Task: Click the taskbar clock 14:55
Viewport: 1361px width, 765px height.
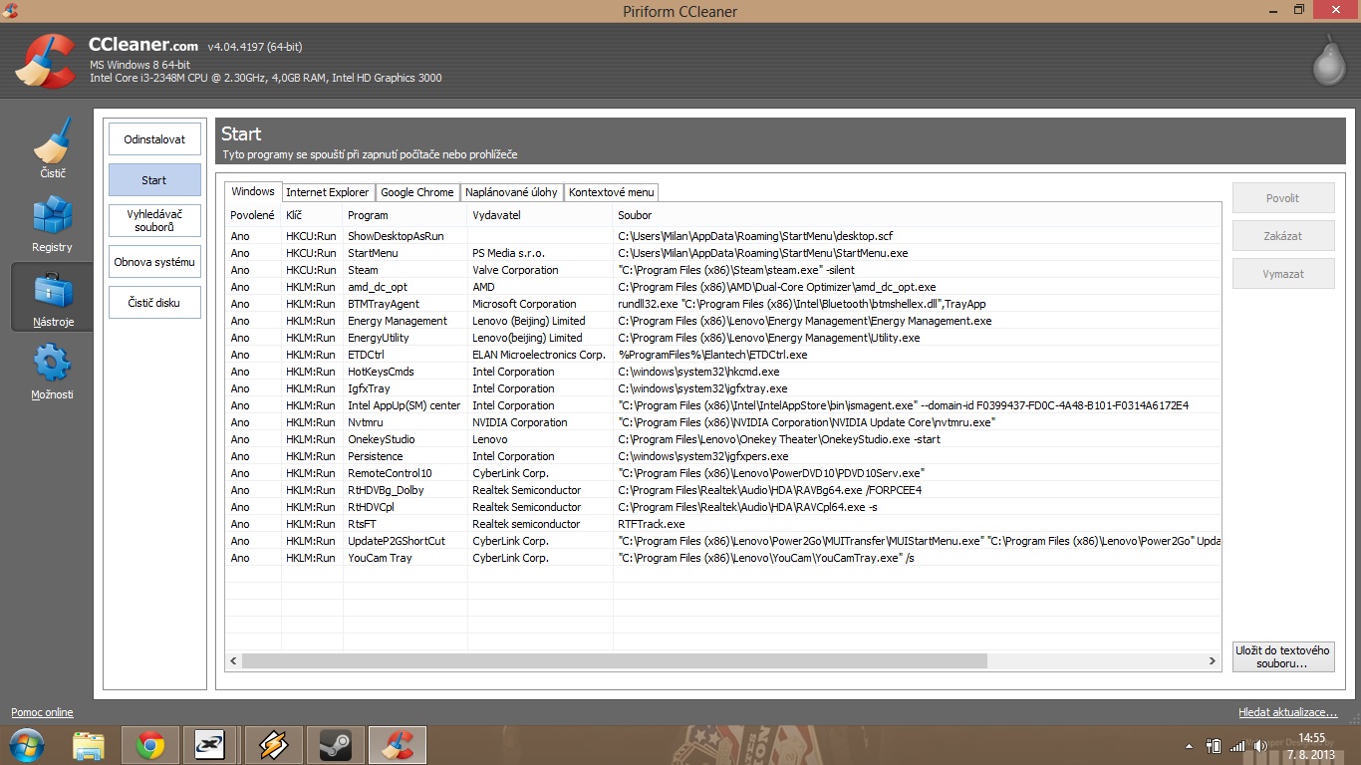Action: point(1311,738)
